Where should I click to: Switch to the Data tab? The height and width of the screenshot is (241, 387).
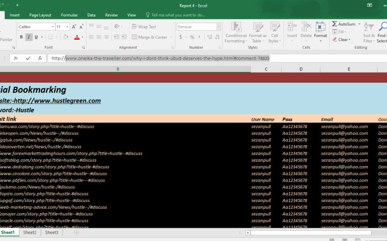[91, 15]
